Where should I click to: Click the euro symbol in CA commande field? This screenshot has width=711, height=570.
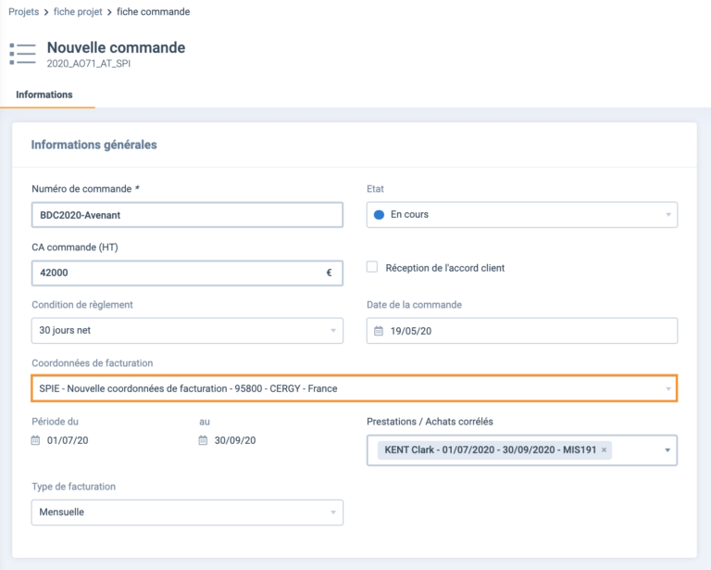[x=330, y=272]
